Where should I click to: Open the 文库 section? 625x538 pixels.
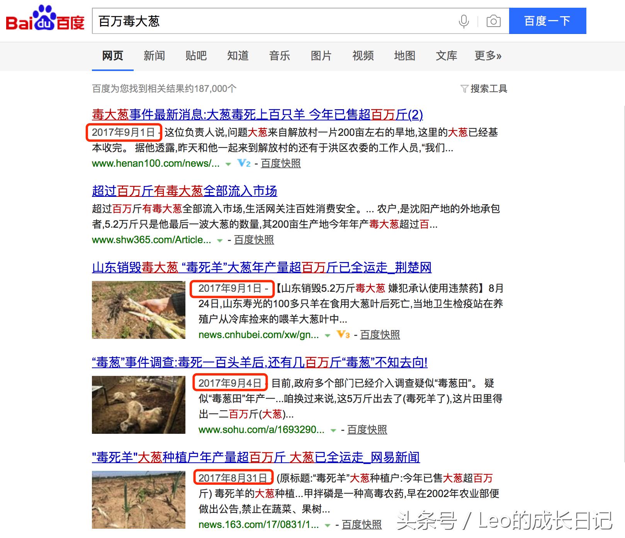(446, 56)
